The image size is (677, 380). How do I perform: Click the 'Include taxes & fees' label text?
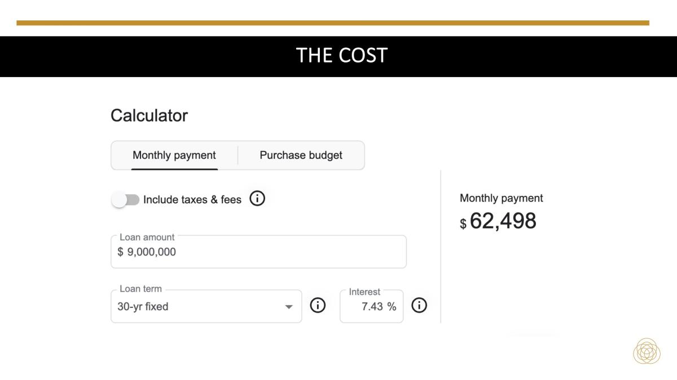coord(192,200)
